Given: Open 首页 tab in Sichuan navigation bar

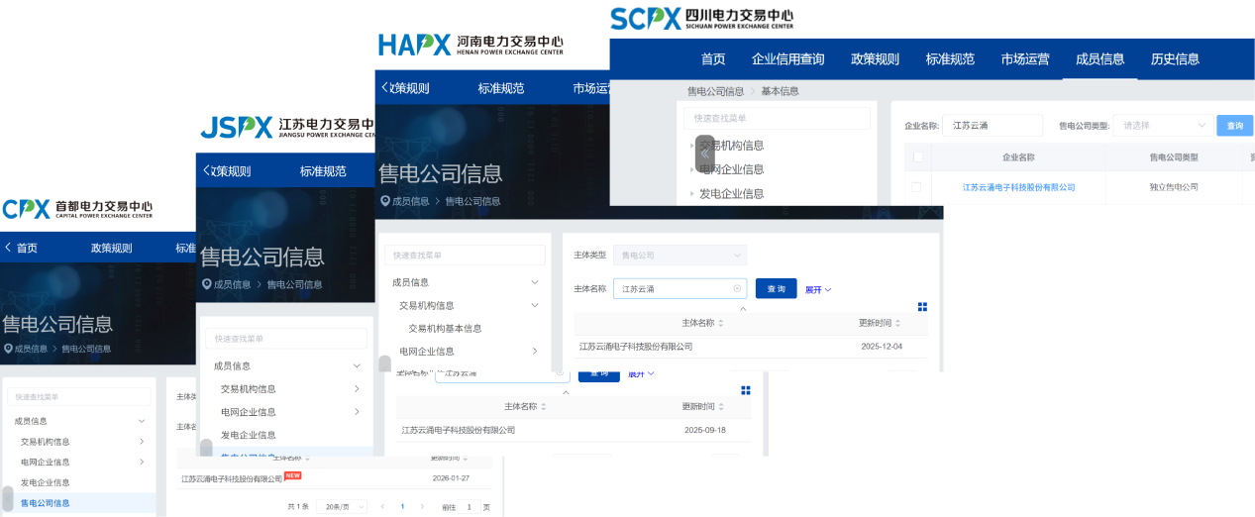Looking at the screenshot, I should pyautogui.click(x=713, y=58).
